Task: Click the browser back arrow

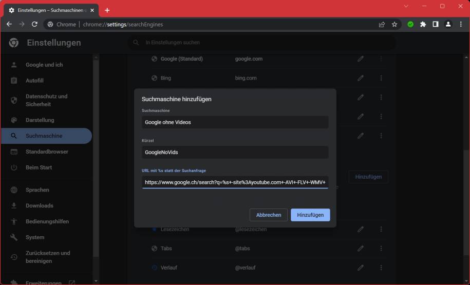Action: [9, 24]
